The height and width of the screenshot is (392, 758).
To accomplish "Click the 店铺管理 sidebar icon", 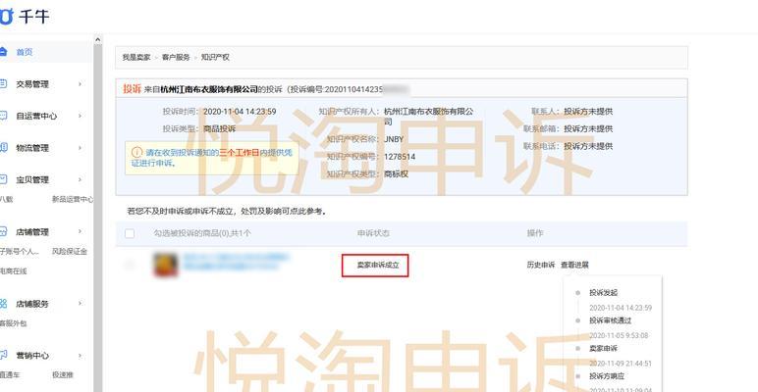I will (x=3, y=231).
